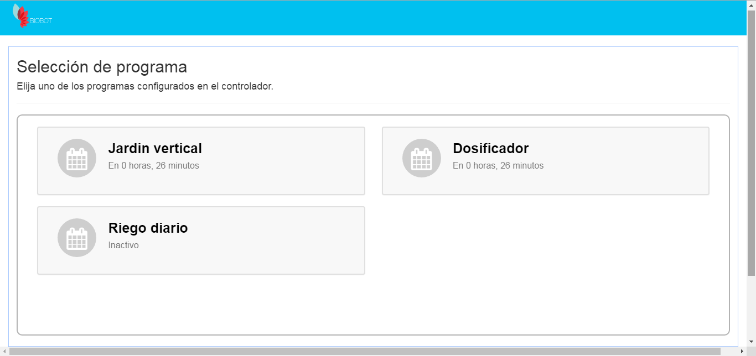The image size is (756, 356).
Task: Click the Biobot logo in the header
Action: [22, 16]
